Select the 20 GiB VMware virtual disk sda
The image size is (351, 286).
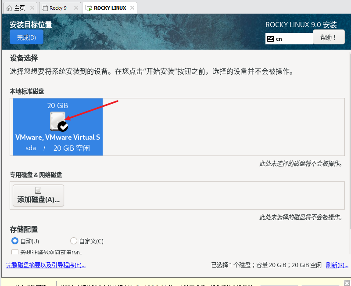[57, 127]
